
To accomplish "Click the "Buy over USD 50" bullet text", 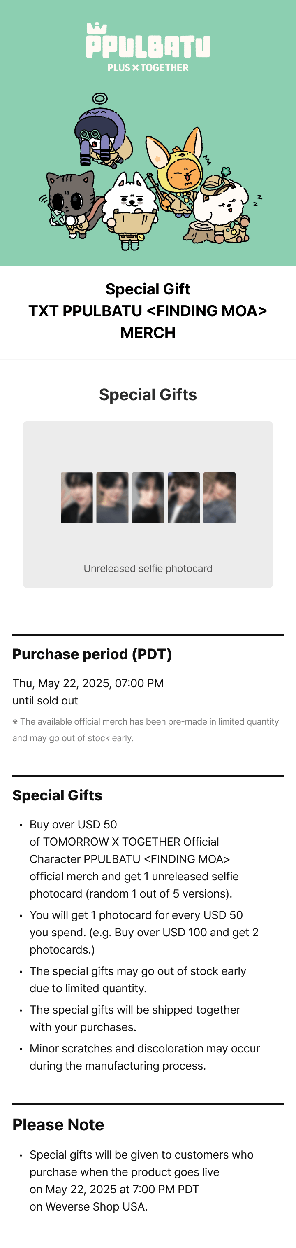I will [x=74, y=825].
